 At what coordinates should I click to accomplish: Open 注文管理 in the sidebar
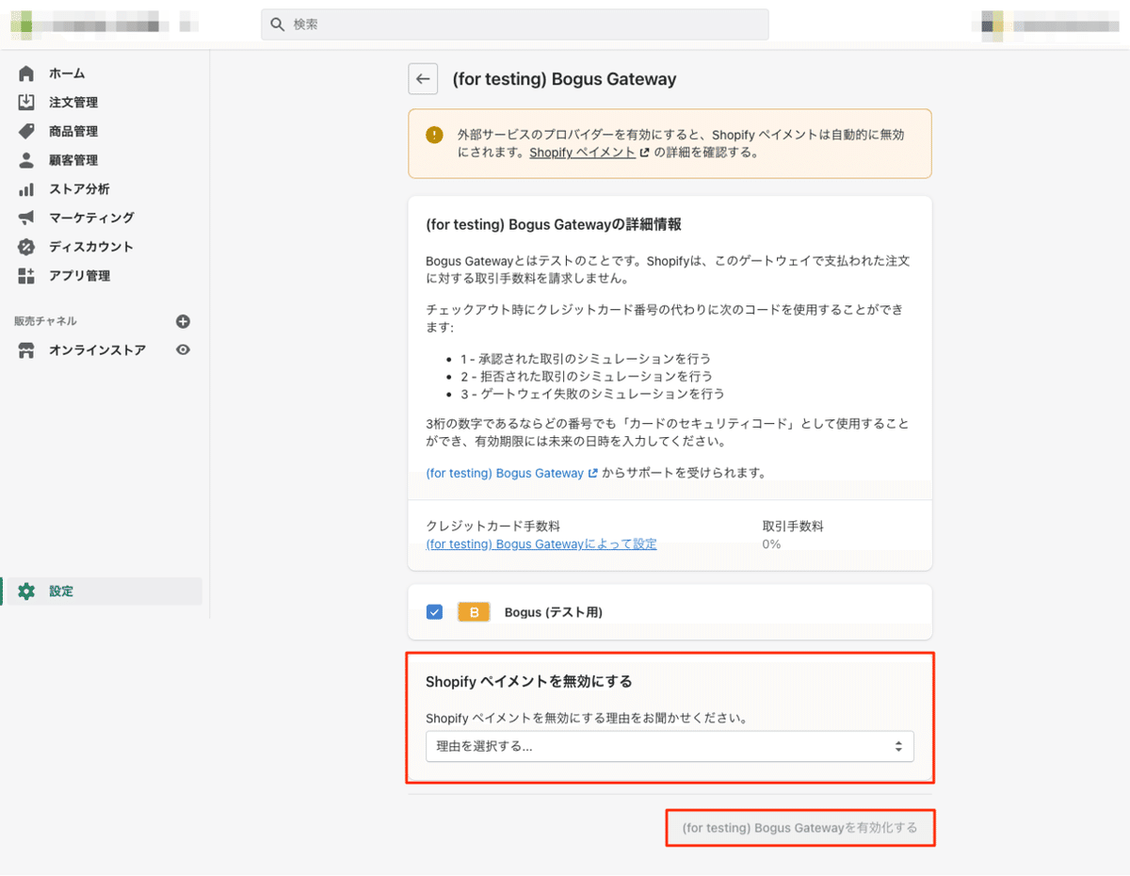(73, 103)
